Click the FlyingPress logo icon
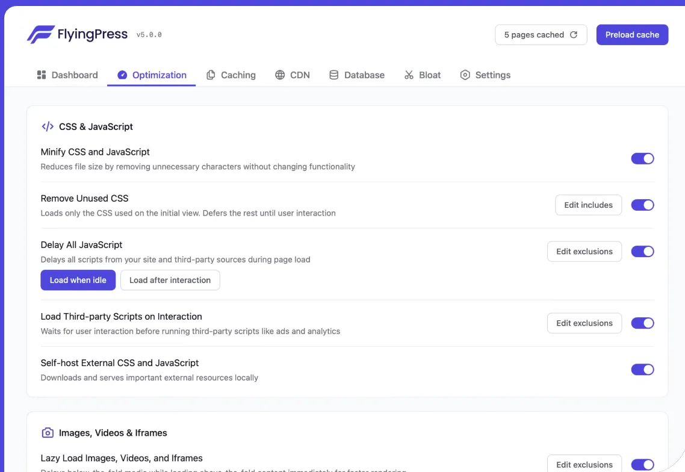The image size is (685, 472). point(40,34)
